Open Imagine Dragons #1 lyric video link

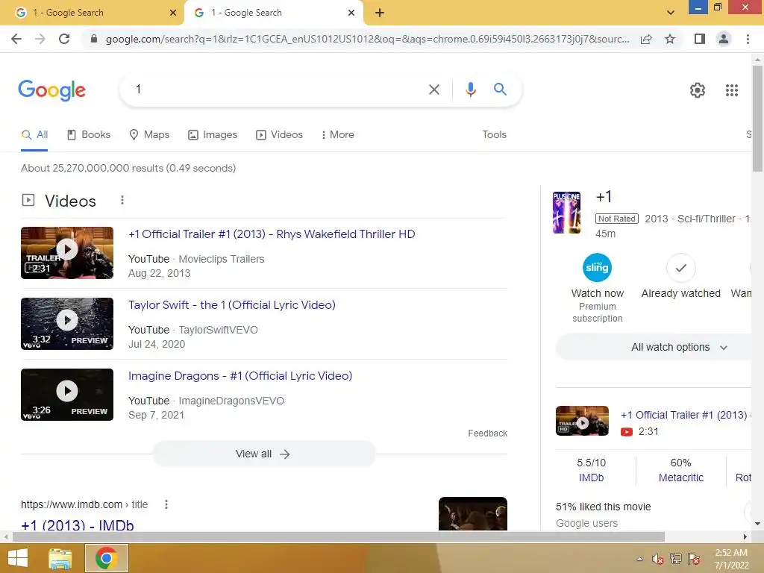(x=240, y=376)
